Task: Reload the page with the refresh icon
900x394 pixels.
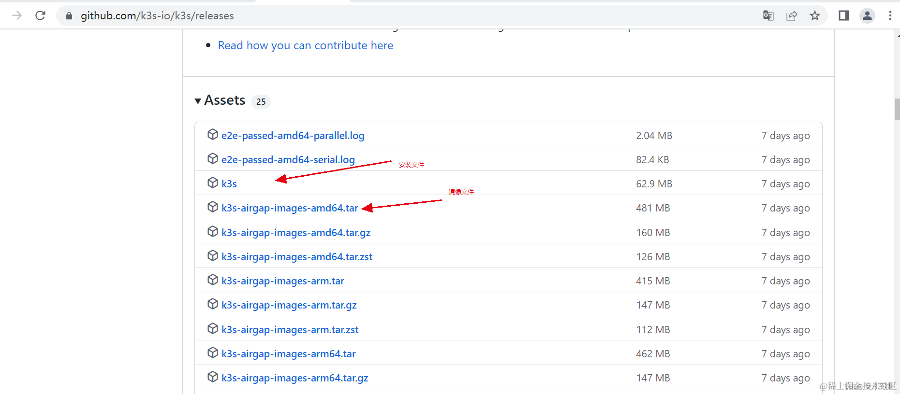Action: coord(41,15)
